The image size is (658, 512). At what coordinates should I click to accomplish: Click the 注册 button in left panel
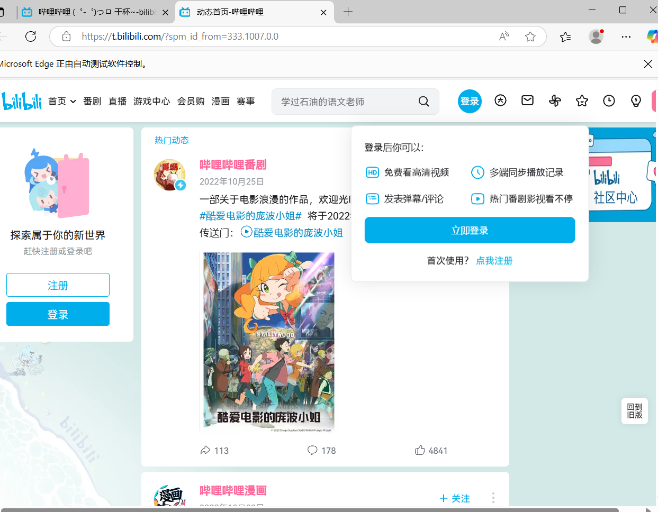tap(58, 285)
